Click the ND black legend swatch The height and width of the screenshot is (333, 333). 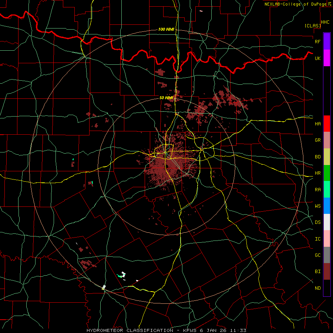coord(327,288)
